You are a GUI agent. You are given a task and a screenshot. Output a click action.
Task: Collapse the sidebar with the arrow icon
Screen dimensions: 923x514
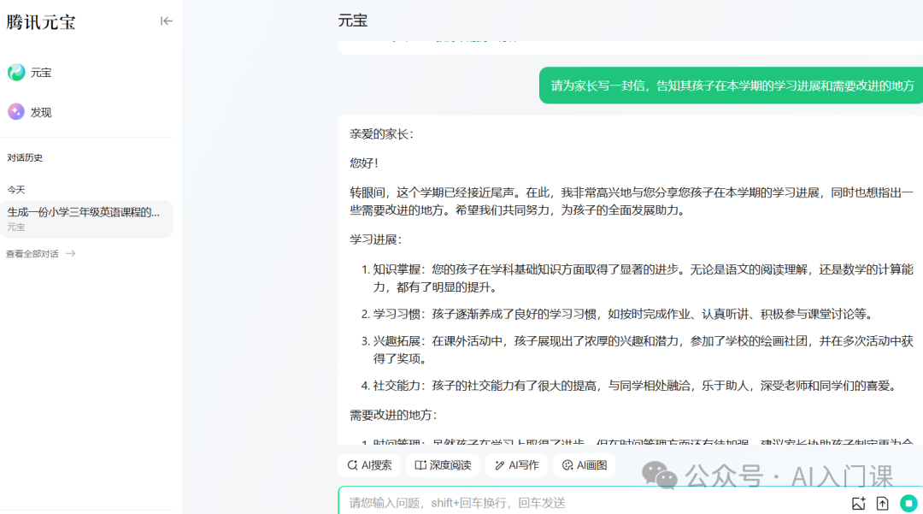(166, 21)
